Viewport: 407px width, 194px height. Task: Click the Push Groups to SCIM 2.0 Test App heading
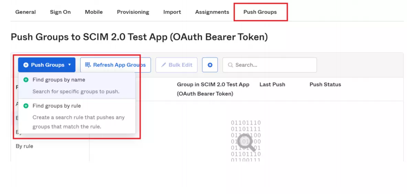pos(139,37)
